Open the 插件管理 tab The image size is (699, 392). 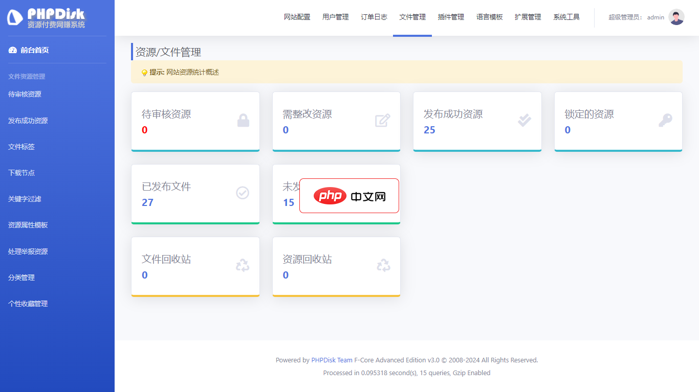[x=450, y=17]
